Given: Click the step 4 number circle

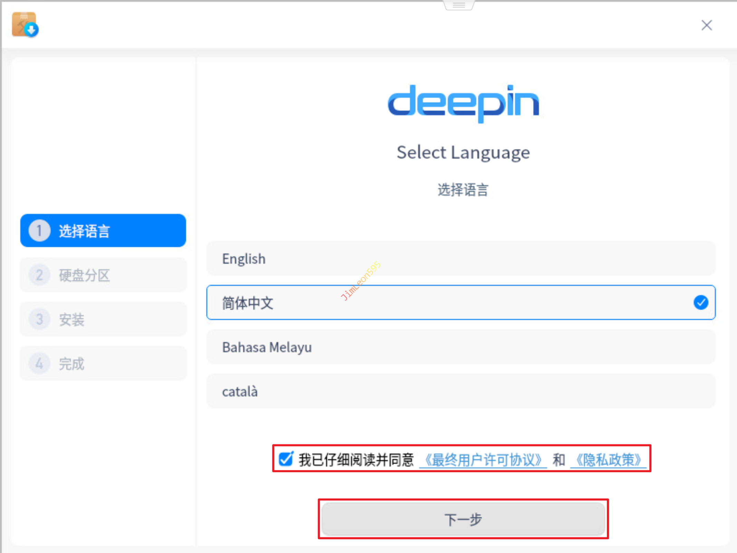Looking at the screenshot, I should point(39,364).
